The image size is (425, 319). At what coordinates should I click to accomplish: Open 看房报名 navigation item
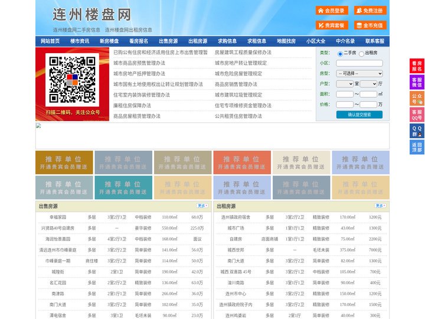click(139, 41)
